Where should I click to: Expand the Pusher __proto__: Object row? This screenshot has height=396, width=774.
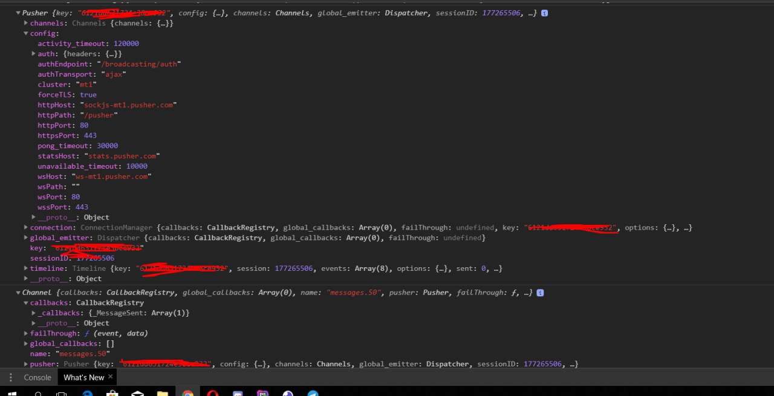click(25, 278)
